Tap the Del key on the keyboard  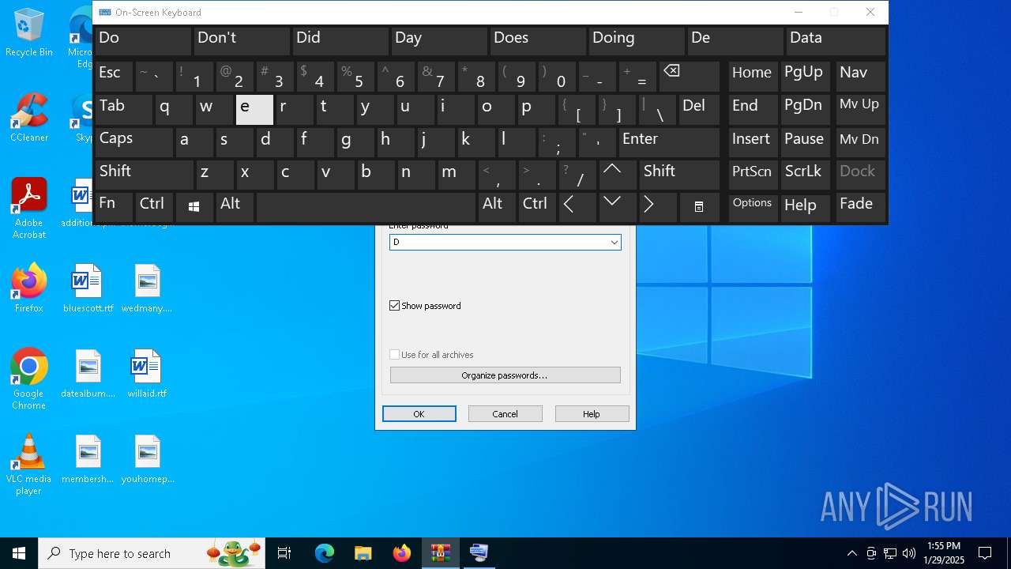coord(699,110)
